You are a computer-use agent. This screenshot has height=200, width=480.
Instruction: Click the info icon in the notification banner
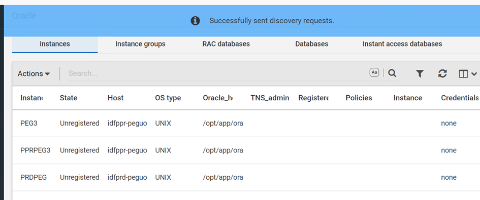point(196,21)
